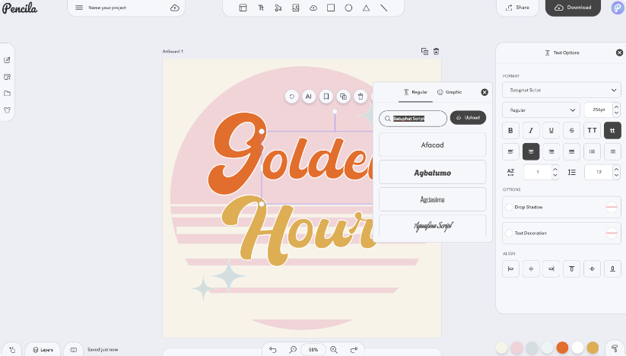
Task: Enable the Text Decoration option
Action: tap(507, 233)
